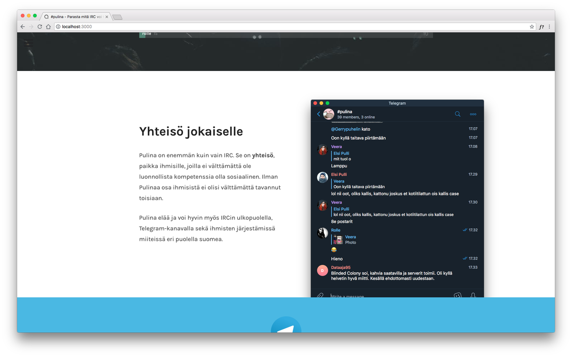The width and height of the screenshot is (572, 357).
Task: Open the browser home page icon
Action: click(x=48, y=27)
